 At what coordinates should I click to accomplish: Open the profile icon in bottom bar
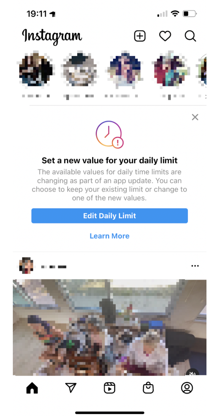187,388
